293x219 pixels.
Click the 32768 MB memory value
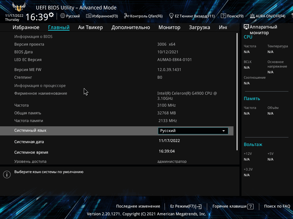pyautogui.click(x=167, y=113)
